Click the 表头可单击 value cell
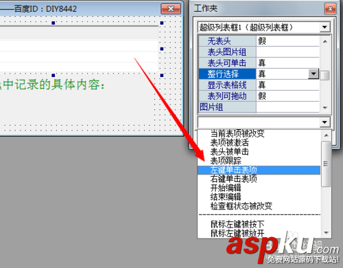The width and height of the screenshot is (343, 268). click(x=287, y=63)
